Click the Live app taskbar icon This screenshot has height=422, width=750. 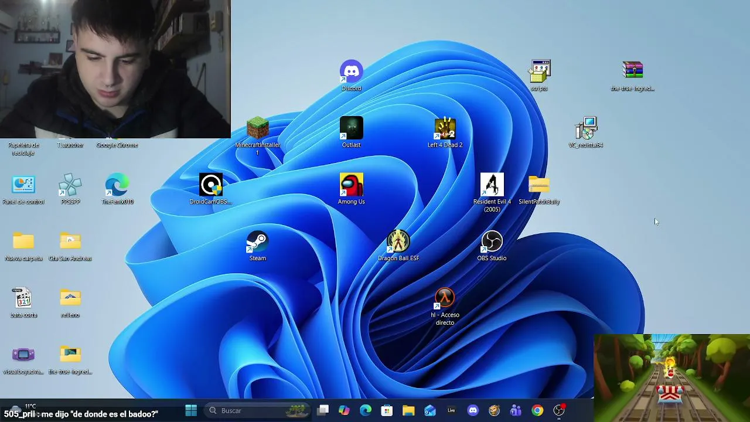pyautogui.click(x=451, y=410)
